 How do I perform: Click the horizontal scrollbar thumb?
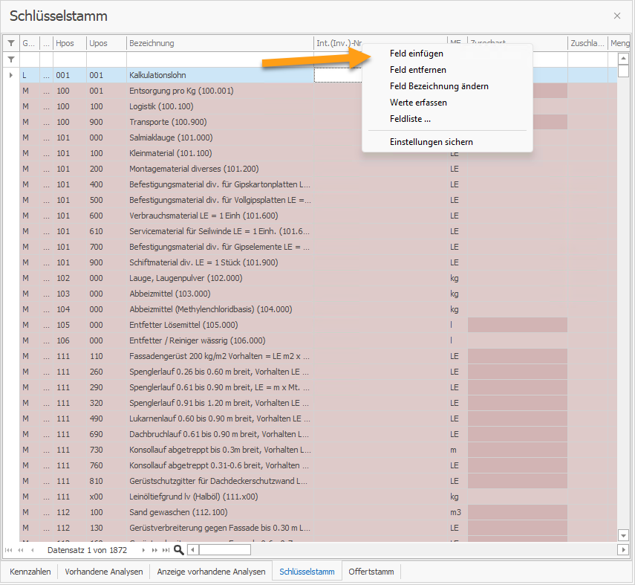(225, 550)
